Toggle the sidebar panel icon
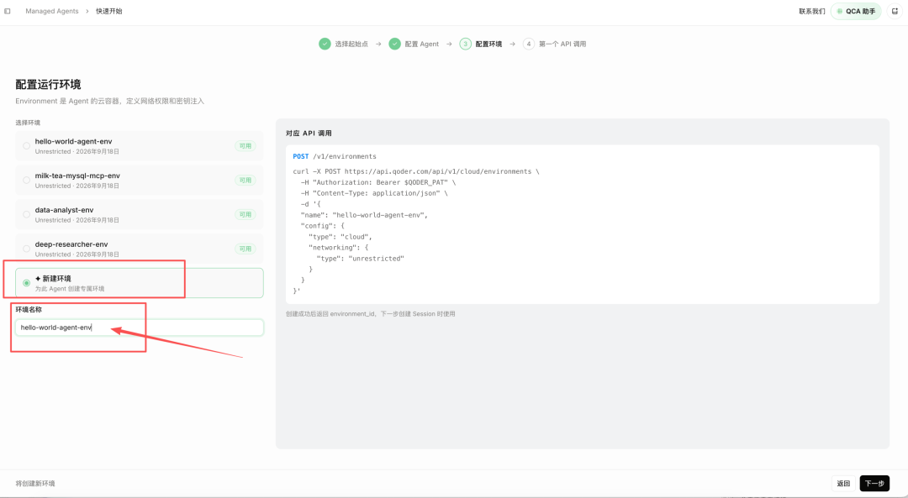Image resolution: width=908 pixels, height=498 pixels. [8, 11]
